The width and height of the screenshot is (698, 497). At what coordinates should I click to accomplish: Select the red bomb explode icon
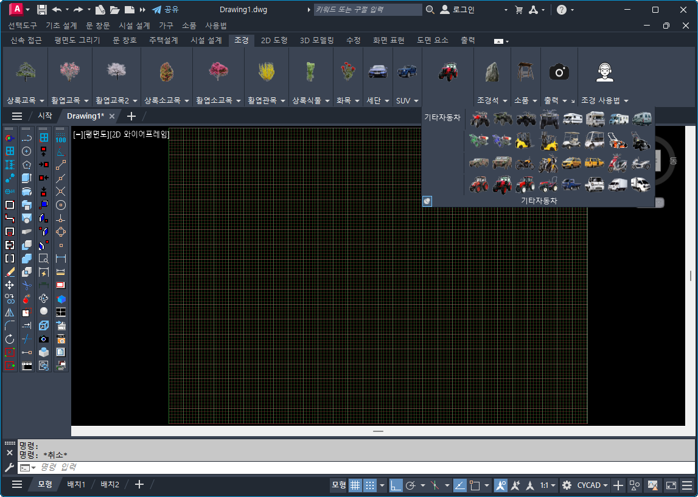click(x=27, y=299)
